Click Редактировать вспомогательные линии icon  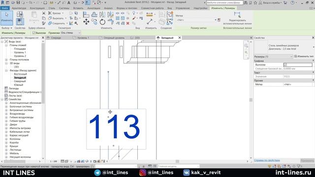pos(237,14)
